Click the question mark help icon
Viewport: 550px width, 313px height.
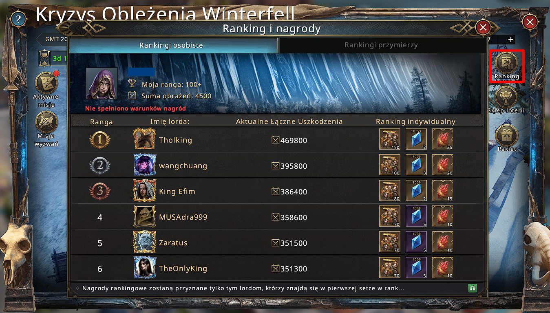[18, 19]
